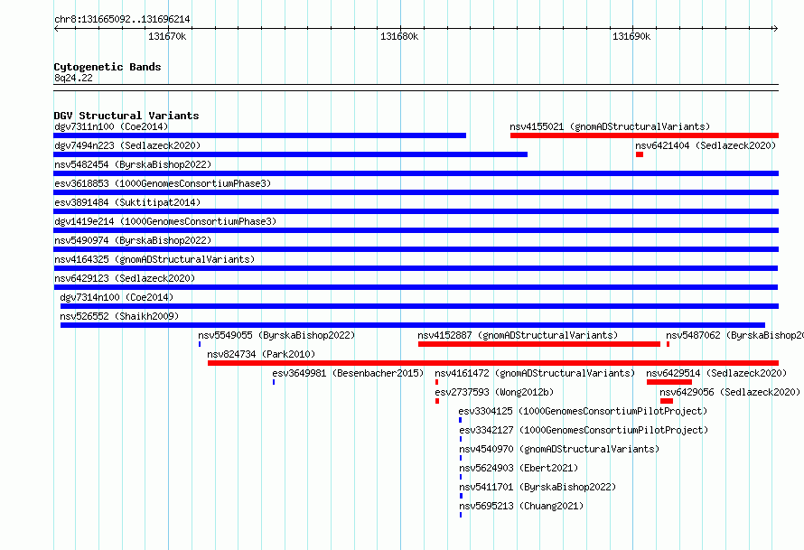
Task: Click the red bar under nsv4155021
Action: pyautogui.click(x=644, y=135)
